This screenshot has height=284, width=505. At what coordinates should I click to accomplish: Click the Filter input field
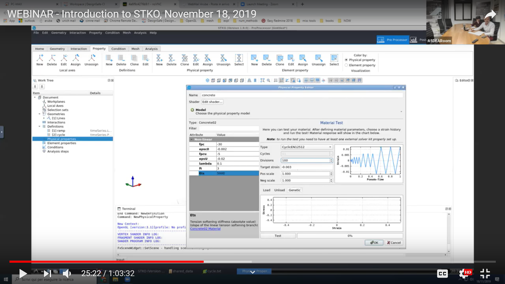coord(229,128)
